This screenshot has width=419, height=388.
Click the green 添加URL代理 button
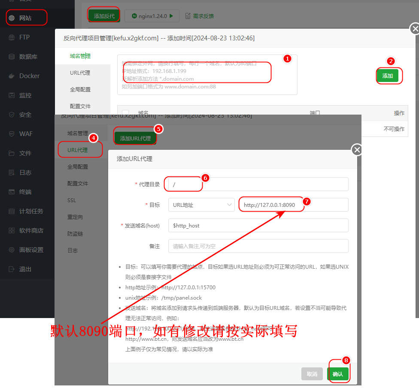click(135, 138)
